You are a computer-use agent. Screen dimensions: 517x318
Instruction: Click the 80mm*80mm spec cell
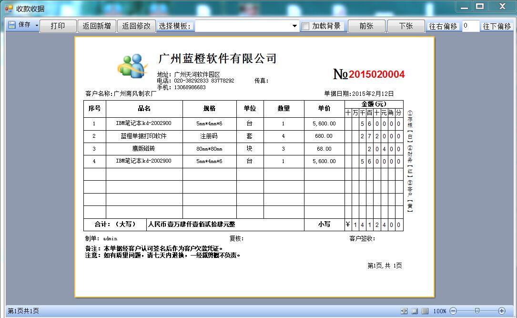(209, 149)
